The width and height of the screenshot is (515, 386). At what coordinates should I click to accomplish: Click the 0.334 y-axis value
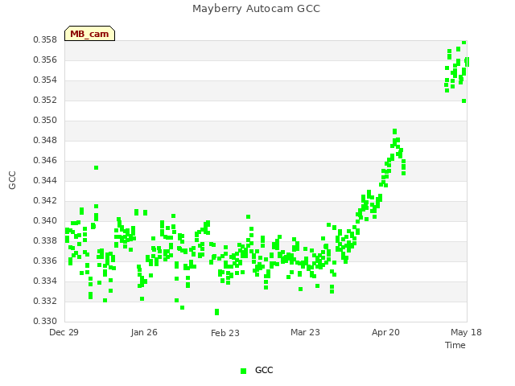click(x=45, y=281)
